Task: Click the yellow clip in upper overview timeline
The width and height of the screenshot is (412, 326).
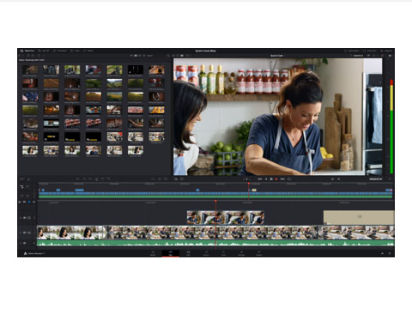Action: 254,190
